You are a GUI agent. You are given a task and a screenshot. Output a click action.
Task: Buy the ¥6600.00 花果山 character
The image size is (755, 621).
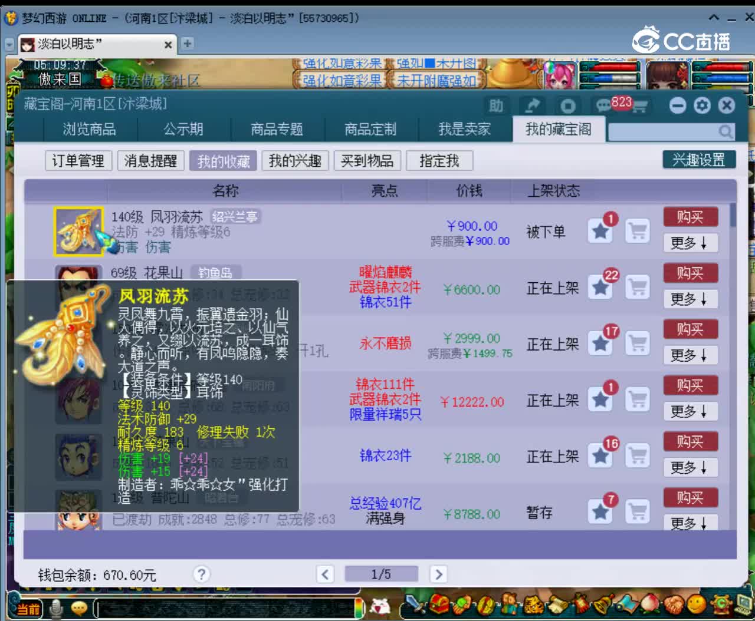pyautogui.click(x=690, y=273)
